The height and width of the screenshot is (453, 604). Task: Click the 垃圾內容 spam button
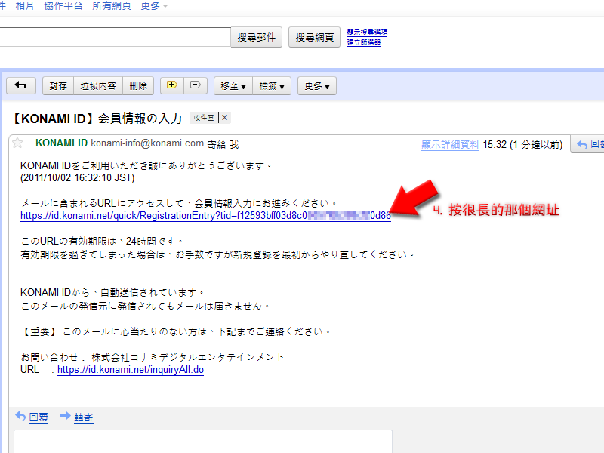[x=98, y=85]
